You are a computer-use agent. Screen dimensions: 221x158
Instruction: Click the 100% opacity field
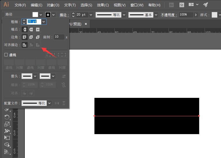point(186,15)
